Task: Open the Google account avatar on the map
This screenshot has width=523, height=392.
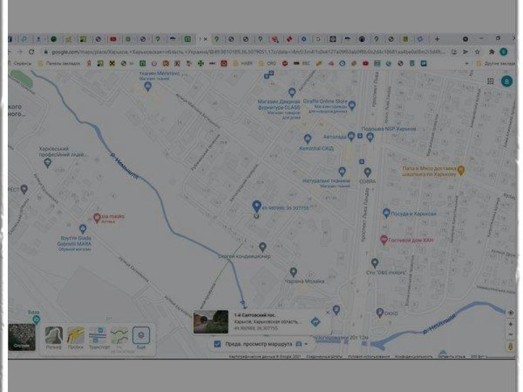Action: click(506, 81)
